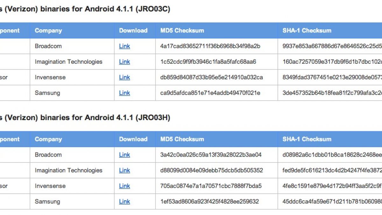Open Broadcom download Link in JRO03H table
382x215 pixels.
pos(124,155)
